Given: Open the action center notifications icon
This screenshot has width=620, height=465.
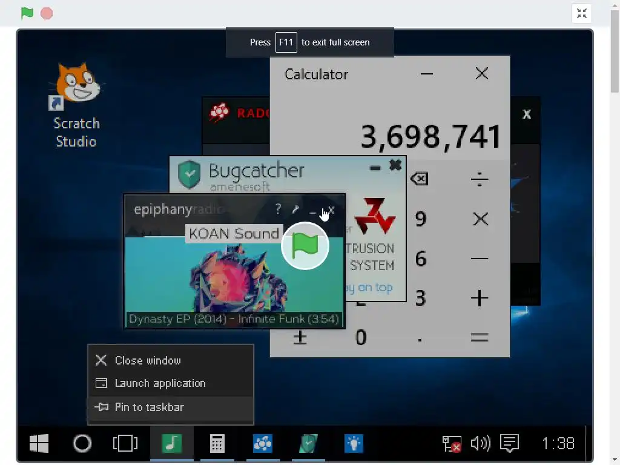Looking at the screenshot, I should (510, 443).
